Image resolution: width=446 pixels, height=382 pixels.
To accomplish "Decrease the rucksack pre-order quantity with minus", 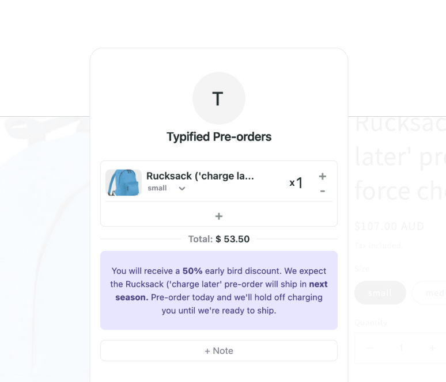I will (x=323, y=191).
